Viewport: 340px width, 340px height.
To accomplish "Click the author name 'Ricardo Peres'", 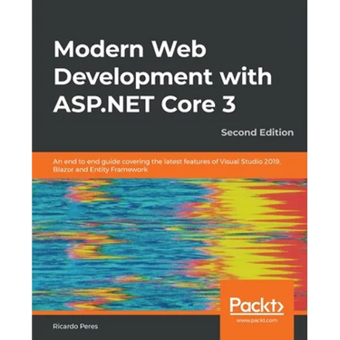I will point(75,326).
